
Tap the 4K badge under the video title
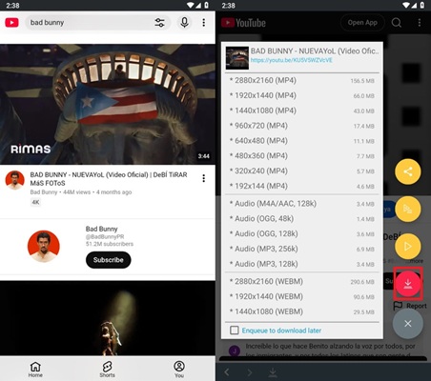point(35,202)
